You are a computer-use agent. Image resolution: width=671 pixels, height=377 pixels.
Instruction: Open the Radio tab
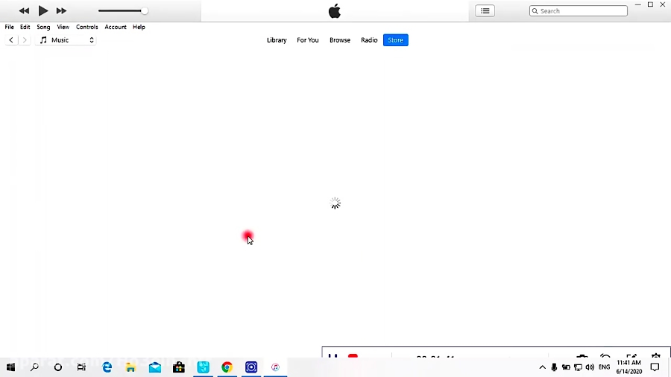pos(369,40)
